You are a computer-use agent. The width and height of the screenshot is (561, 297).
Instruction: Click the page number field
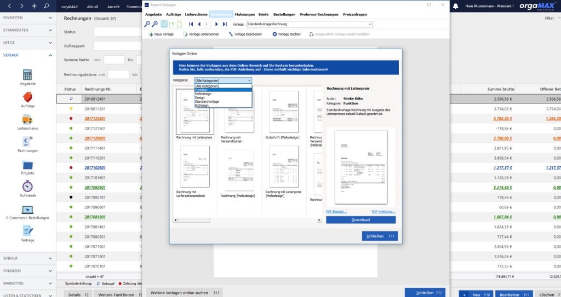point(208,24)
